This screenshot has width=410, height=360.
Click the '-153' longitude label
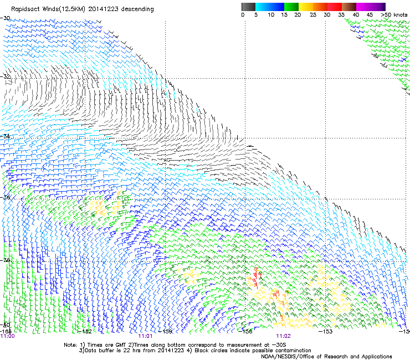click(326, 332)
